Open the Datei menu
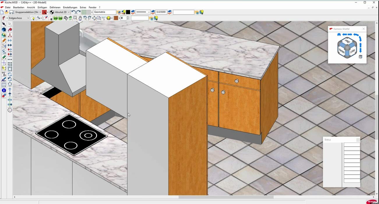 [x=8, y=7]
